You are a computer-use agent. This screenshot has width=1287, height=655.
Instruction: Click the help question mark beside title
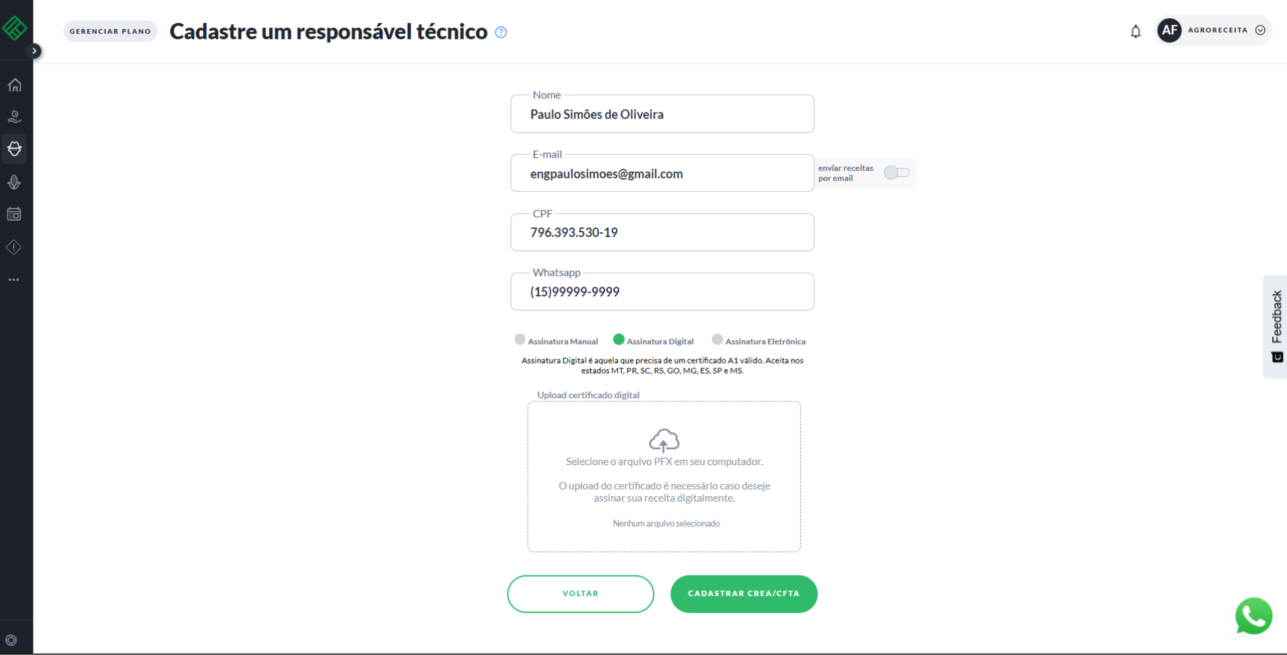[501, 32]
